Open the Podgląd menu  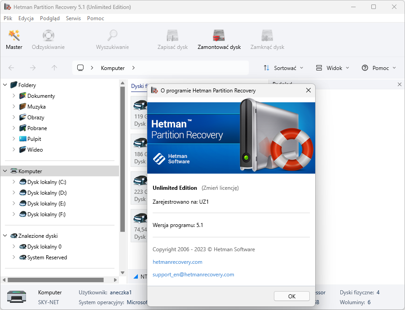49,18
